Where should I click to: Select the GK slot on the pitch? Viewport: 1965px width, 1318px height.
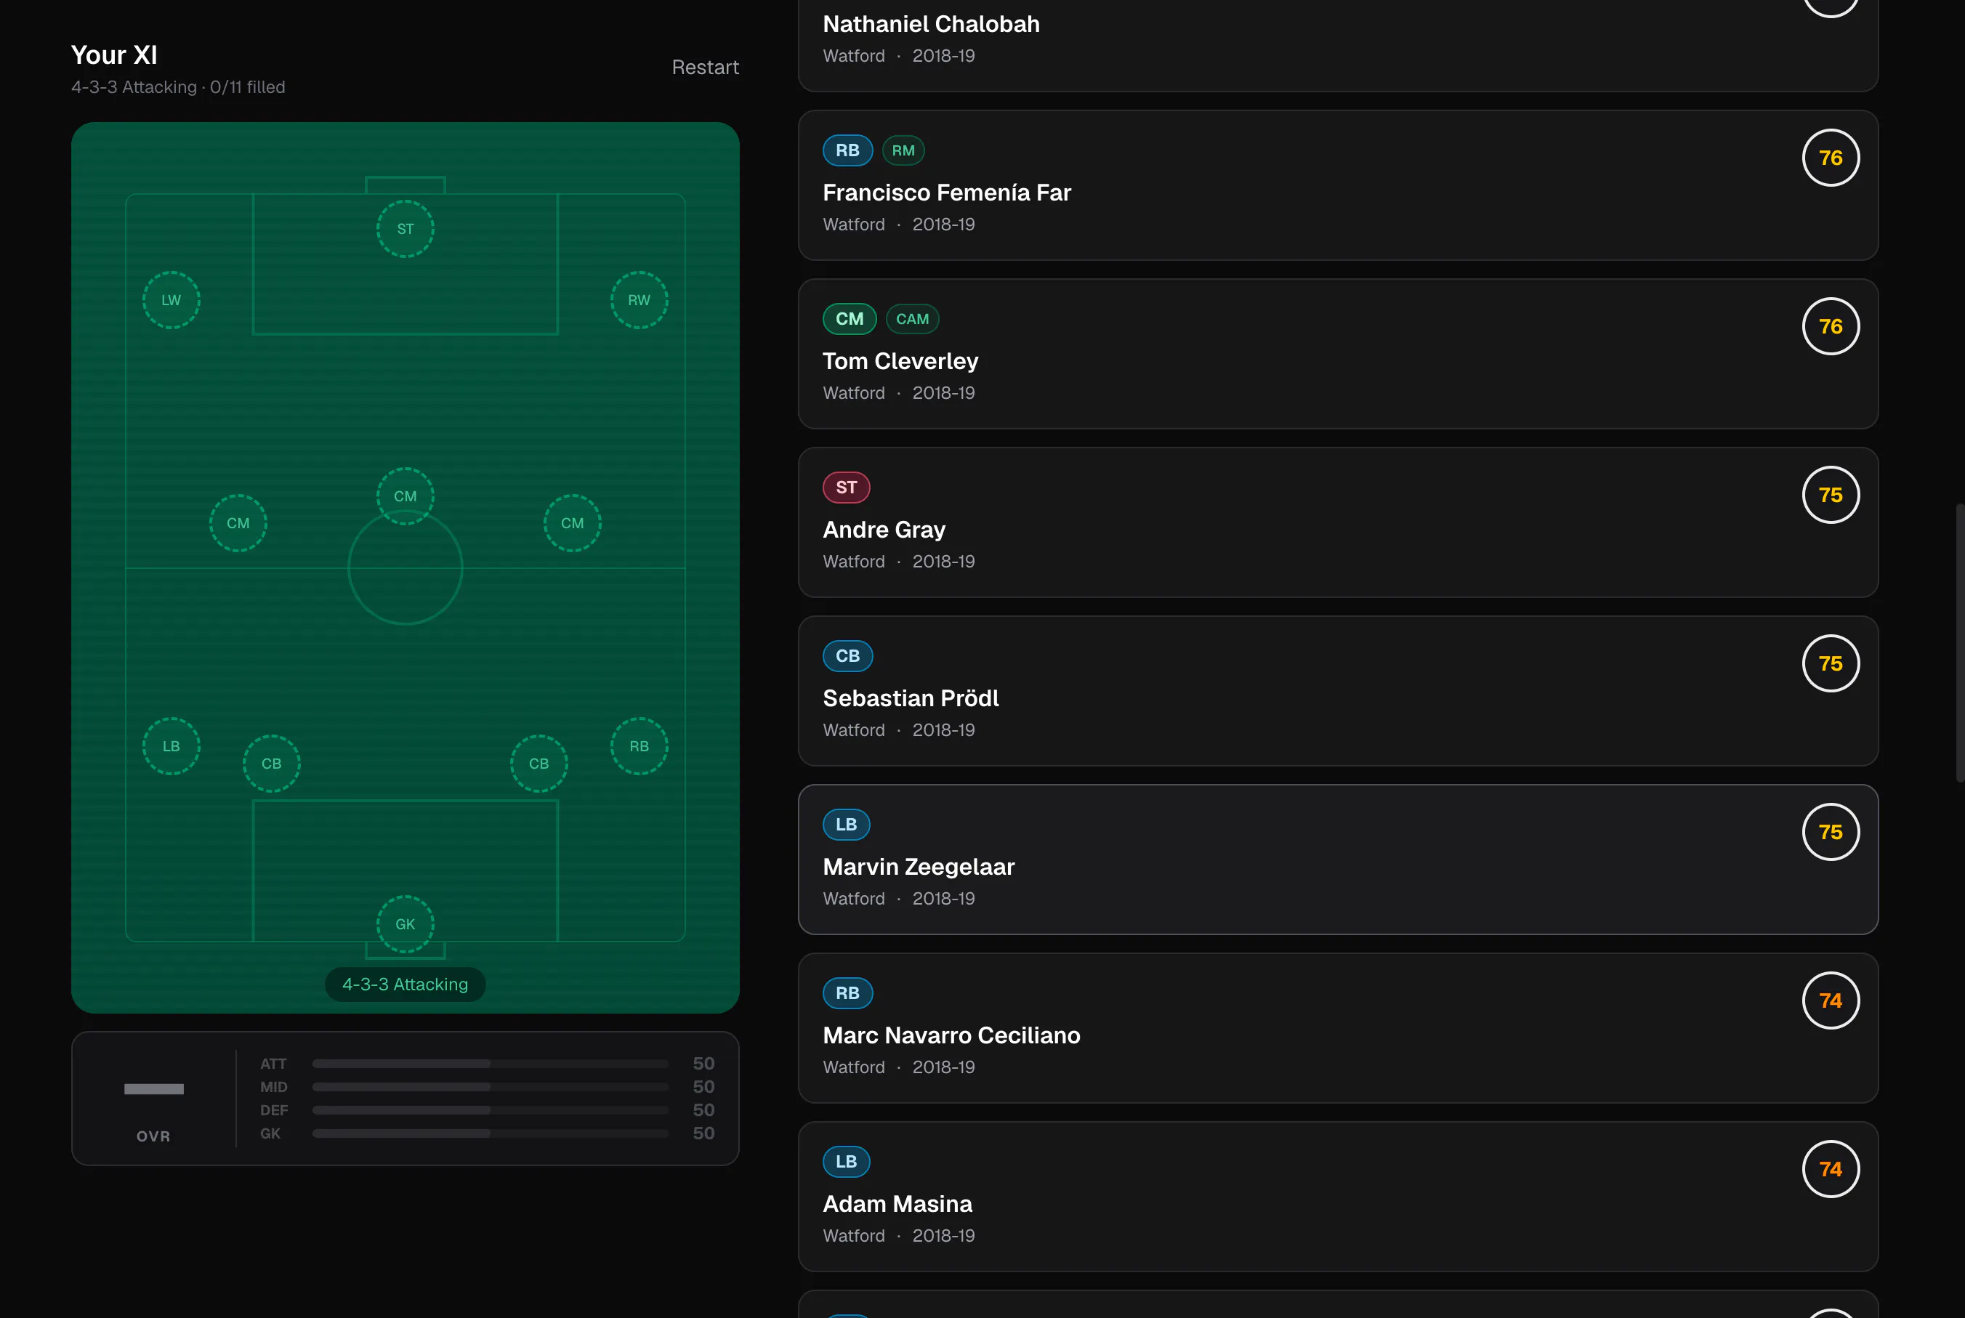(x=405, y=923)
